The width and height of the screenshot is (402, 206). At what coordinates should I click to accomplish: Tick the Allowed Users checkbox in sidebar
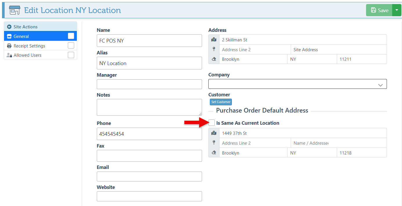(71, 55)
